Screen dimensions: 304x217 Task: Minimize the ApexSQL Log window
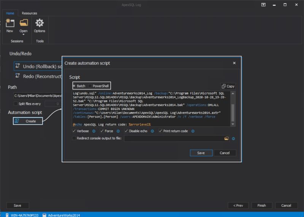pyautogui.click(x=274, y=5)
